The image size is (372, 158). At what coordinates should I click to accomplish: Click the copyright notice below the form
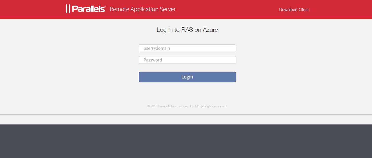187,106
